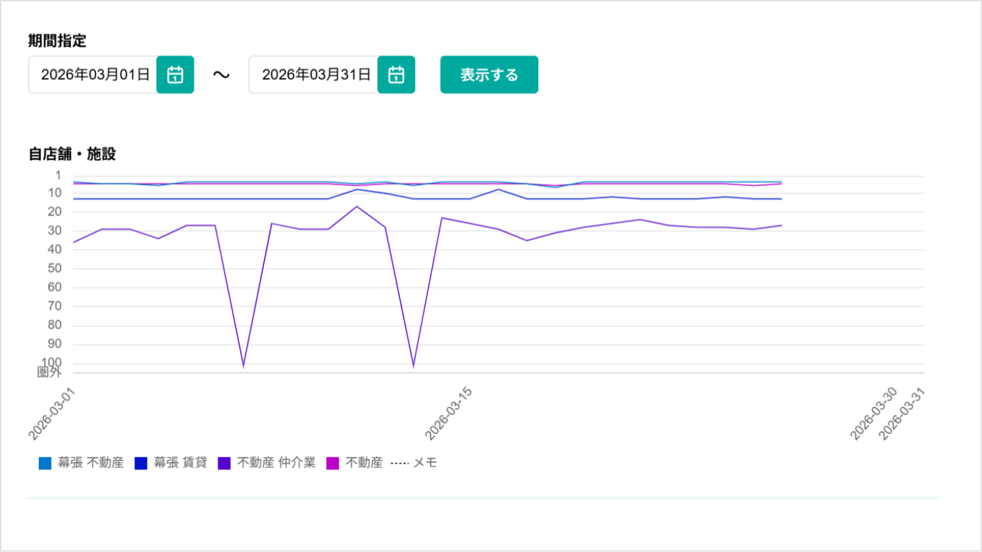This screenshot has height=552, width=982.
Task: Toggle 幕張 不動産 legend swatch
Action: point(46,463)
